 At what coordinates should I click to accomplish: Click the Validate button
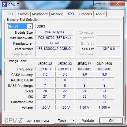click(88, 121)
